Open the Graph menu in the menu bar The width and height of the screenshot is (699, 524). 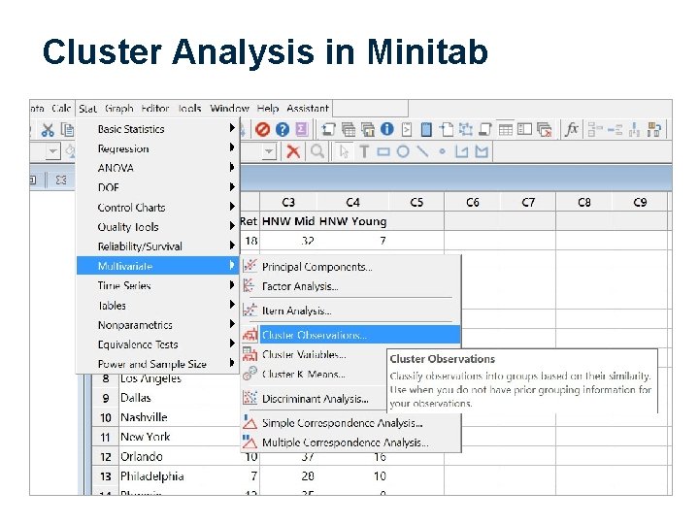[x=119, y=109]
